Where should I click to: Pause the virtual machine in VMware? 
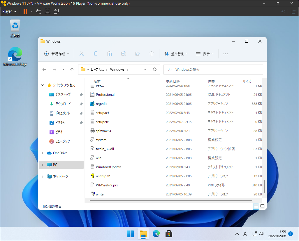pyautogui.click(x=25, y=11)
